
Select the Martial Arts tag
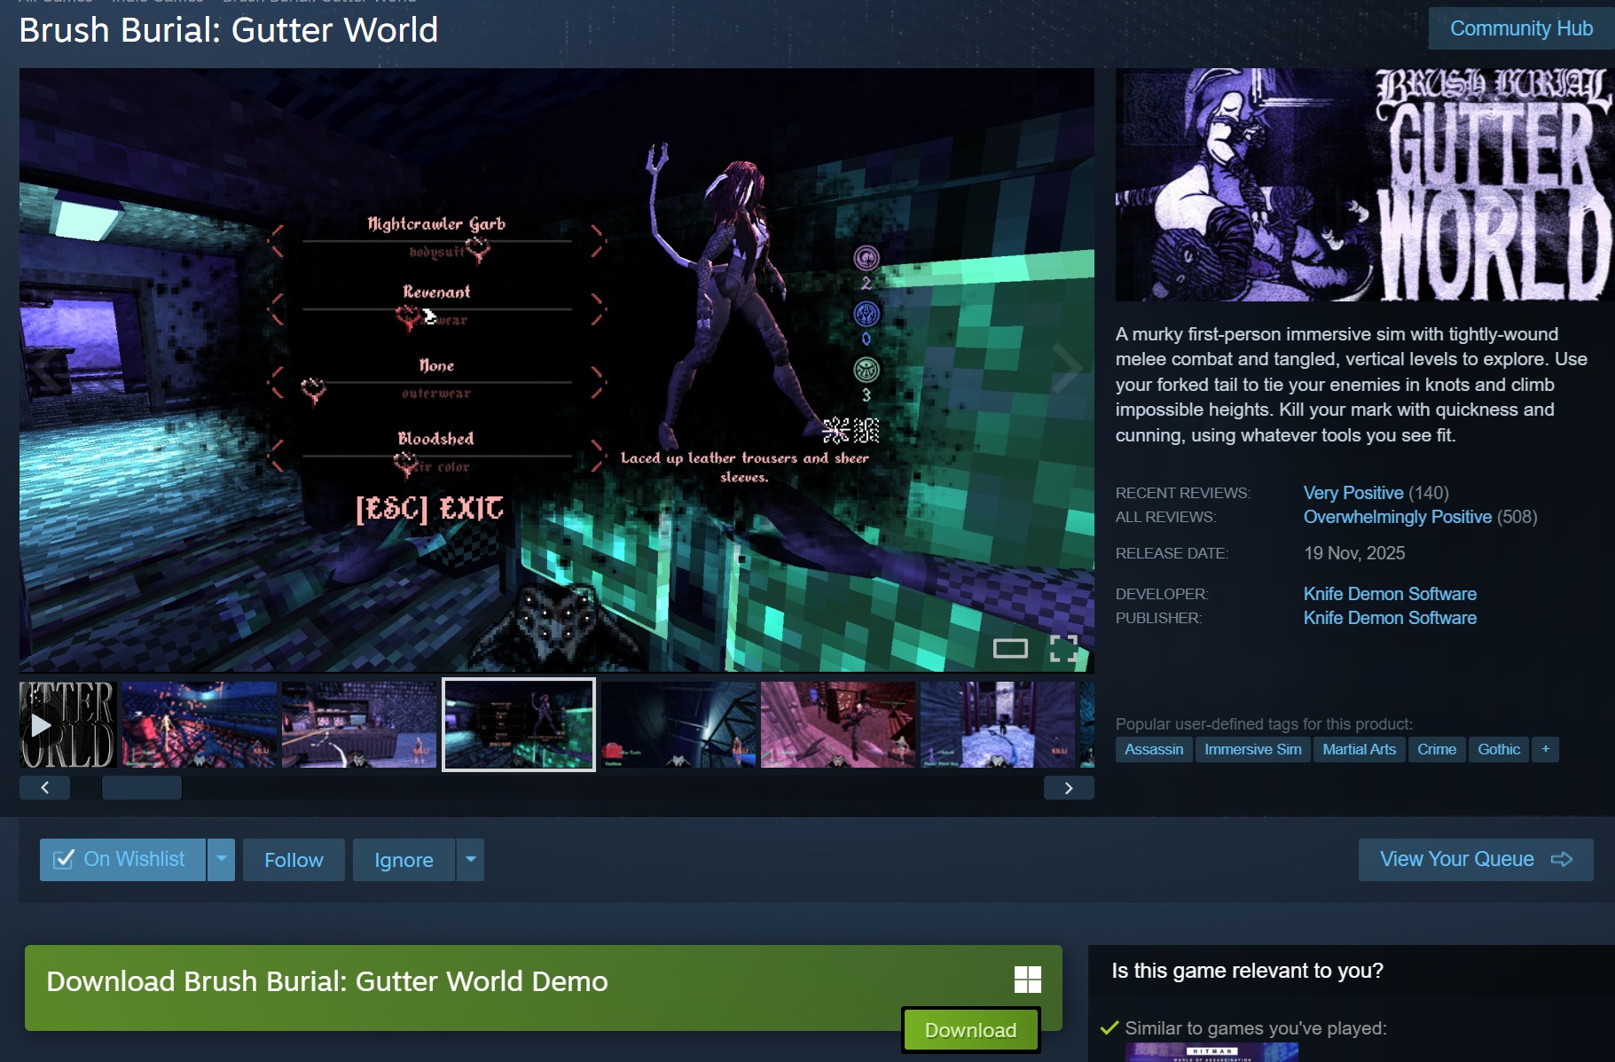1359,749
